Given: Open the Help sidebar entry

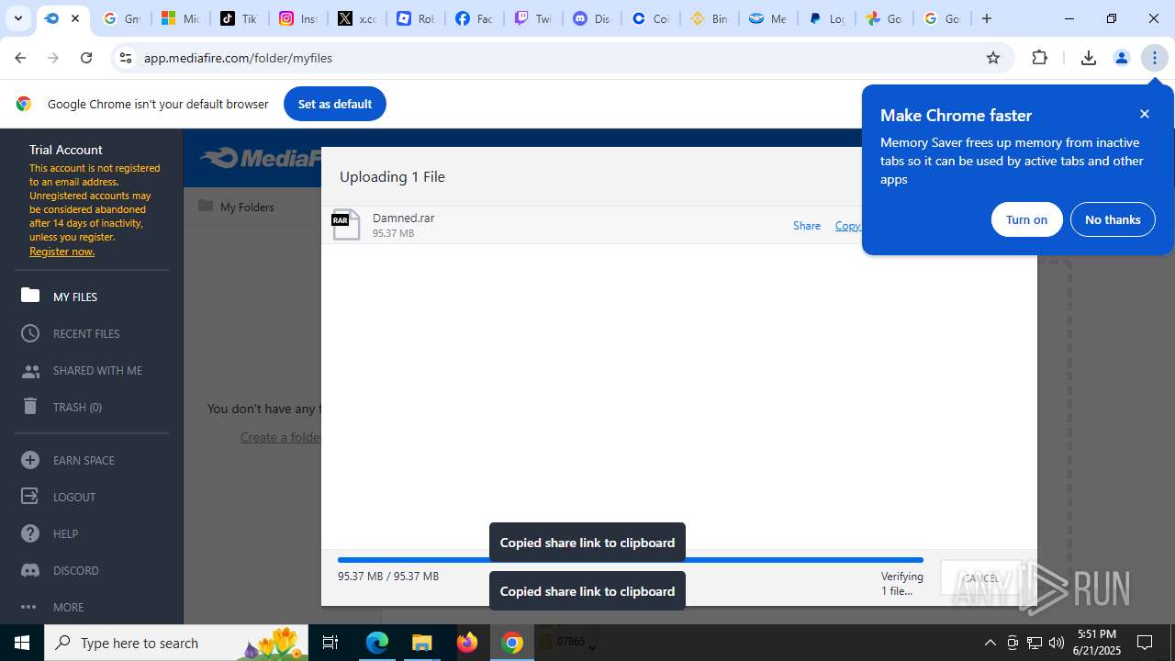Looking at the screenshot, I should pos(49,533).
